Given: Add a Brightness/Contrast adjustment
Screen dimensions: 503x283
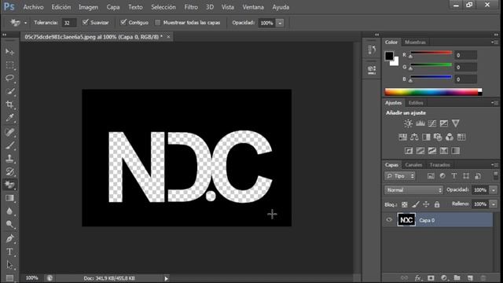Looking at the screenshot, I should (x=408, y=123).
